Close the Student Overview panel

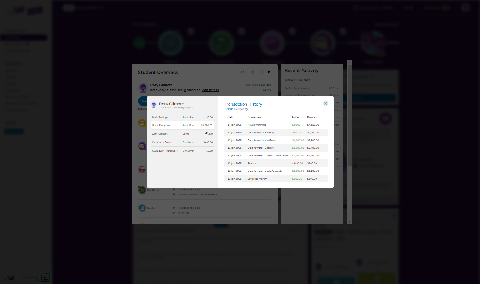269,72
